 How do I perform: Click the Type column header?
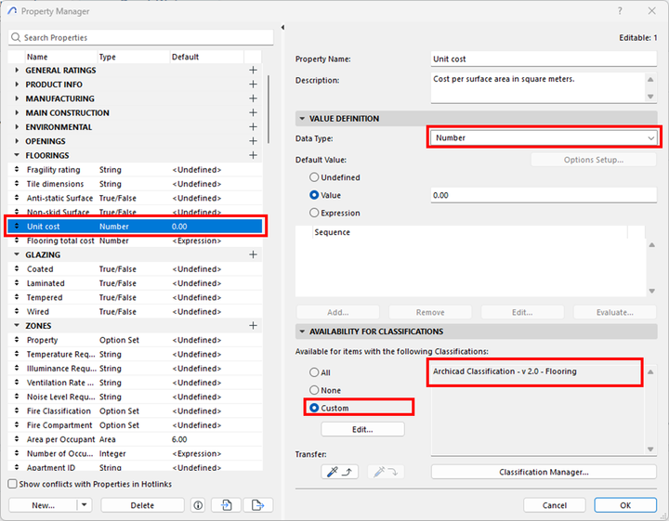pyautogui.click(x=133, y=57)
